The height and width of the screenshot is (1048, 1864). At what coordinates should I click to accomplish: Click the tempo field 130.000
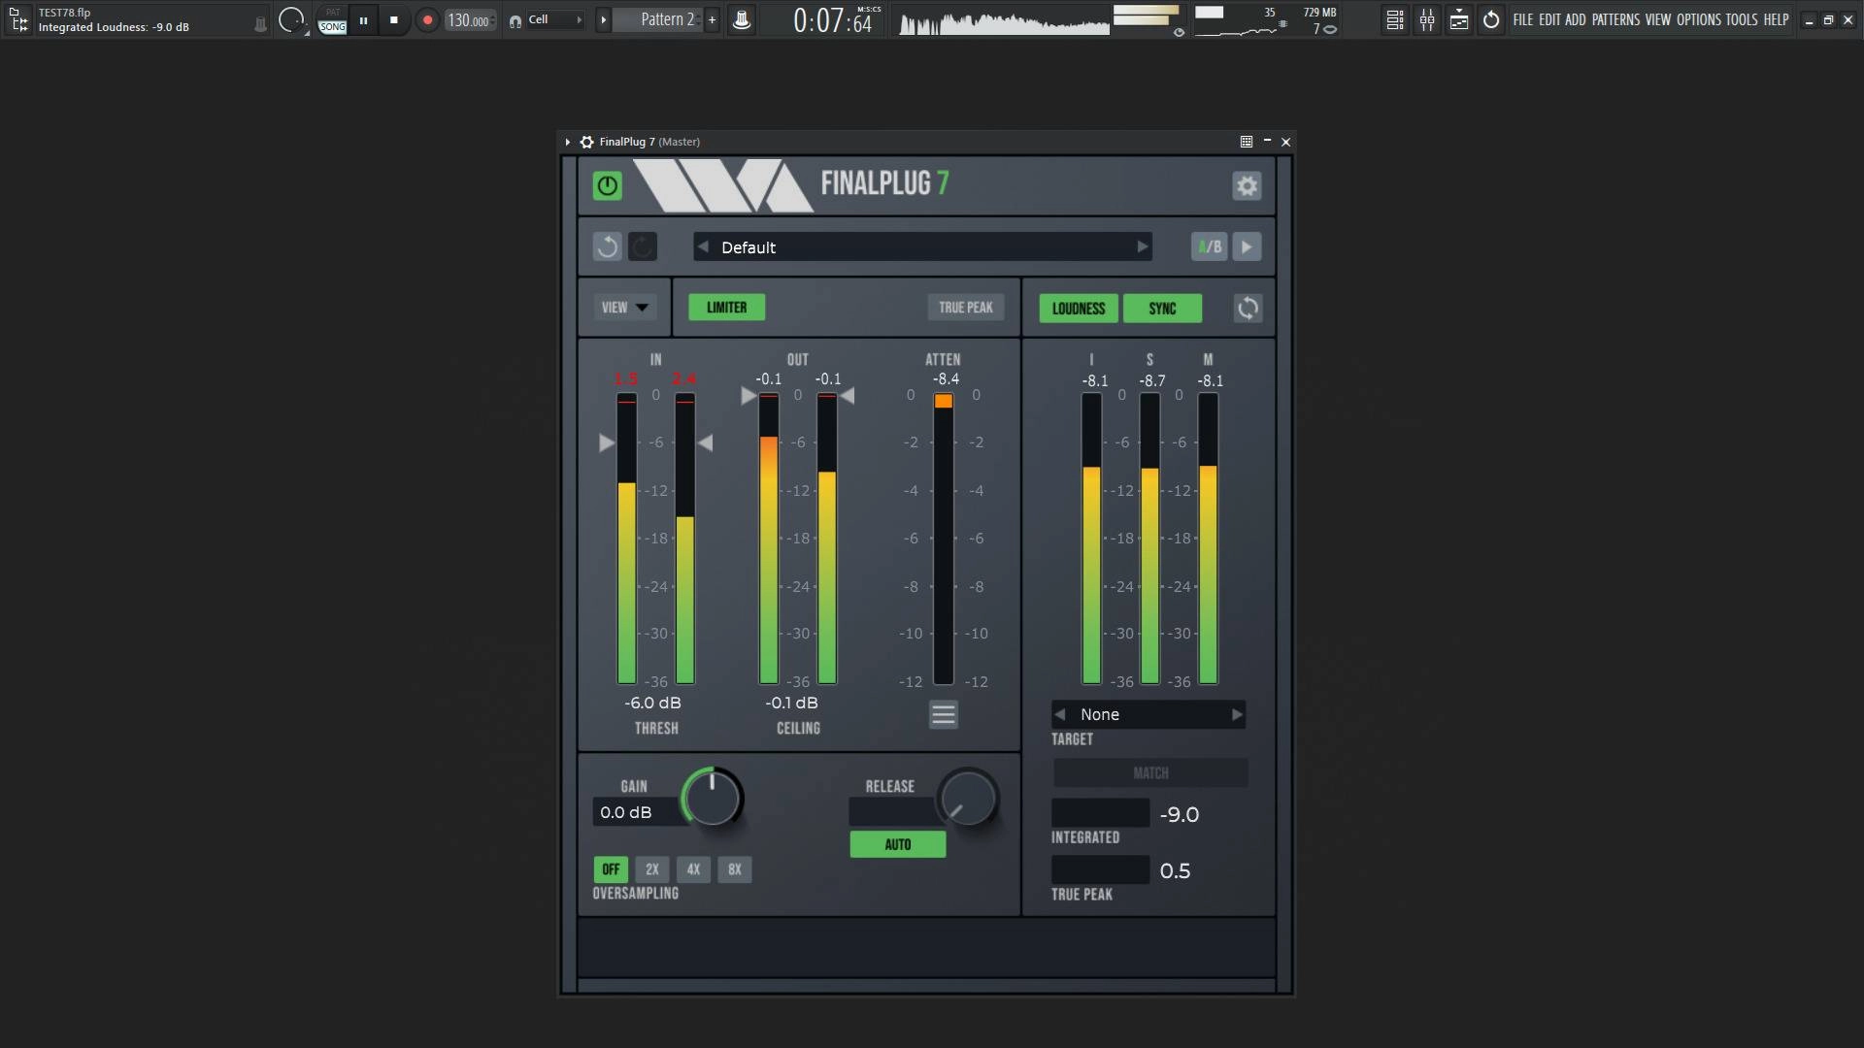(x=470, y=19)
